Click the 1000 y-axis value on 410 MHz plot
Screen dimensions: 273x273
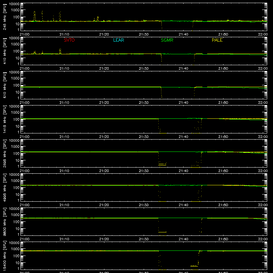pos(15,44)
